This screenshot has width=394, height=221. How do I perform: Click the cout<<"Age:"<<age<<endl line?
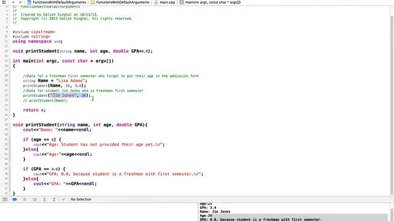coord(63,154)
